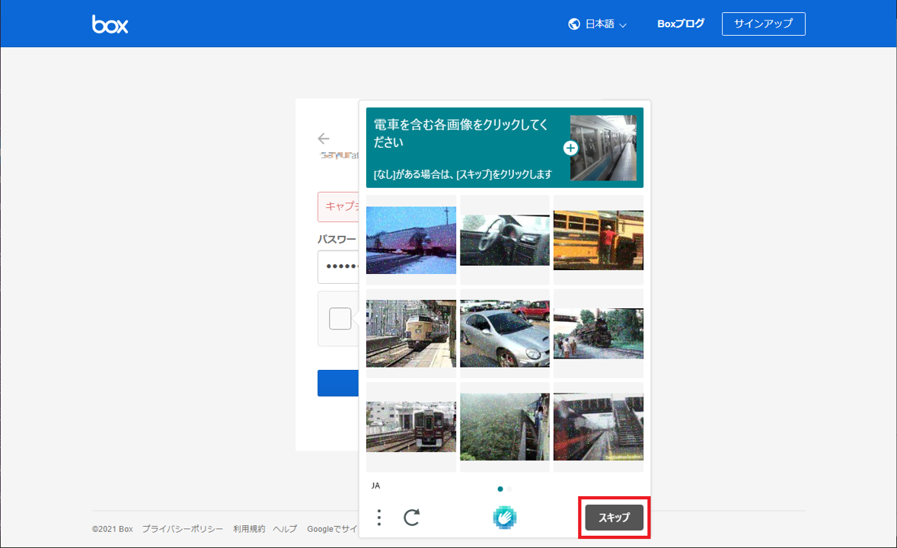This screenshot has height=548, width=897.
Task: Open the captcha three-dot options menu
Action: pos(379,518)
